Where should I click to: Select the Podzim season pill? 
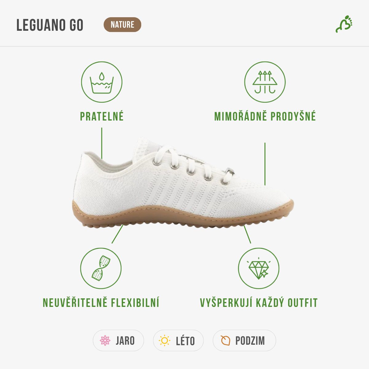click(x=244, y=340)
